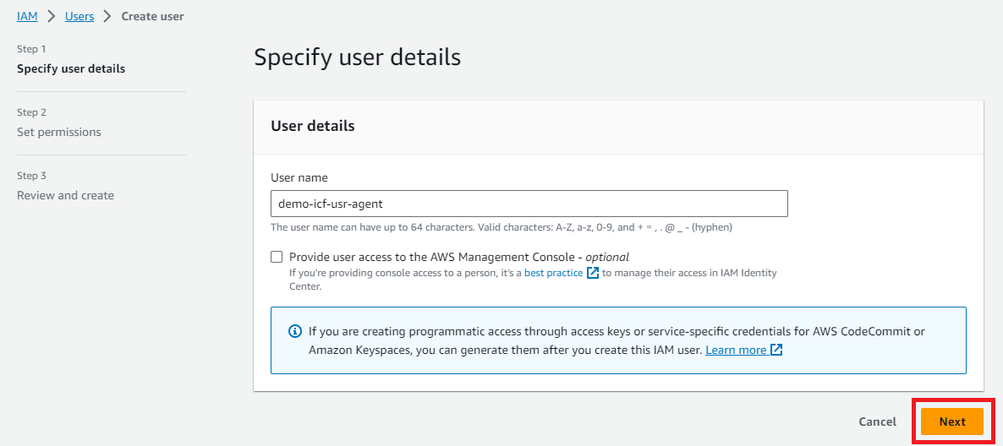Open the IAM breadcrumb link
The image size is (1003, 446).
pos(28,17)
